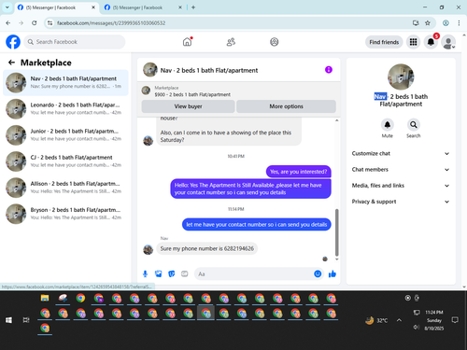Click the listing photo in right panel
The image size is (467, 350).
(x=401, y=77)
